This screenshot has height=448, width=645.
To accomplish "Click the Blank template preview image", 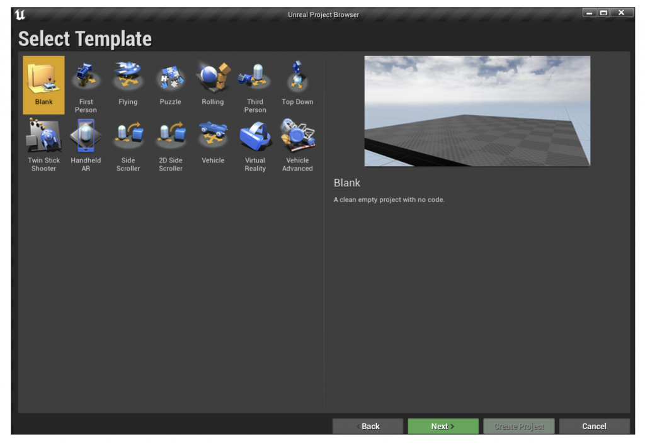I will [x=477, y=111].
